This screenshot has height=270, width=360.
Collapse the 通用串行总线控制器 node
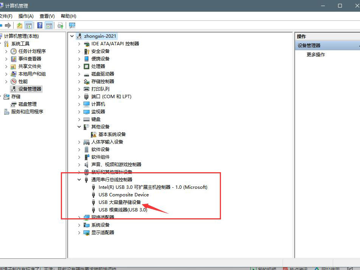79,179
